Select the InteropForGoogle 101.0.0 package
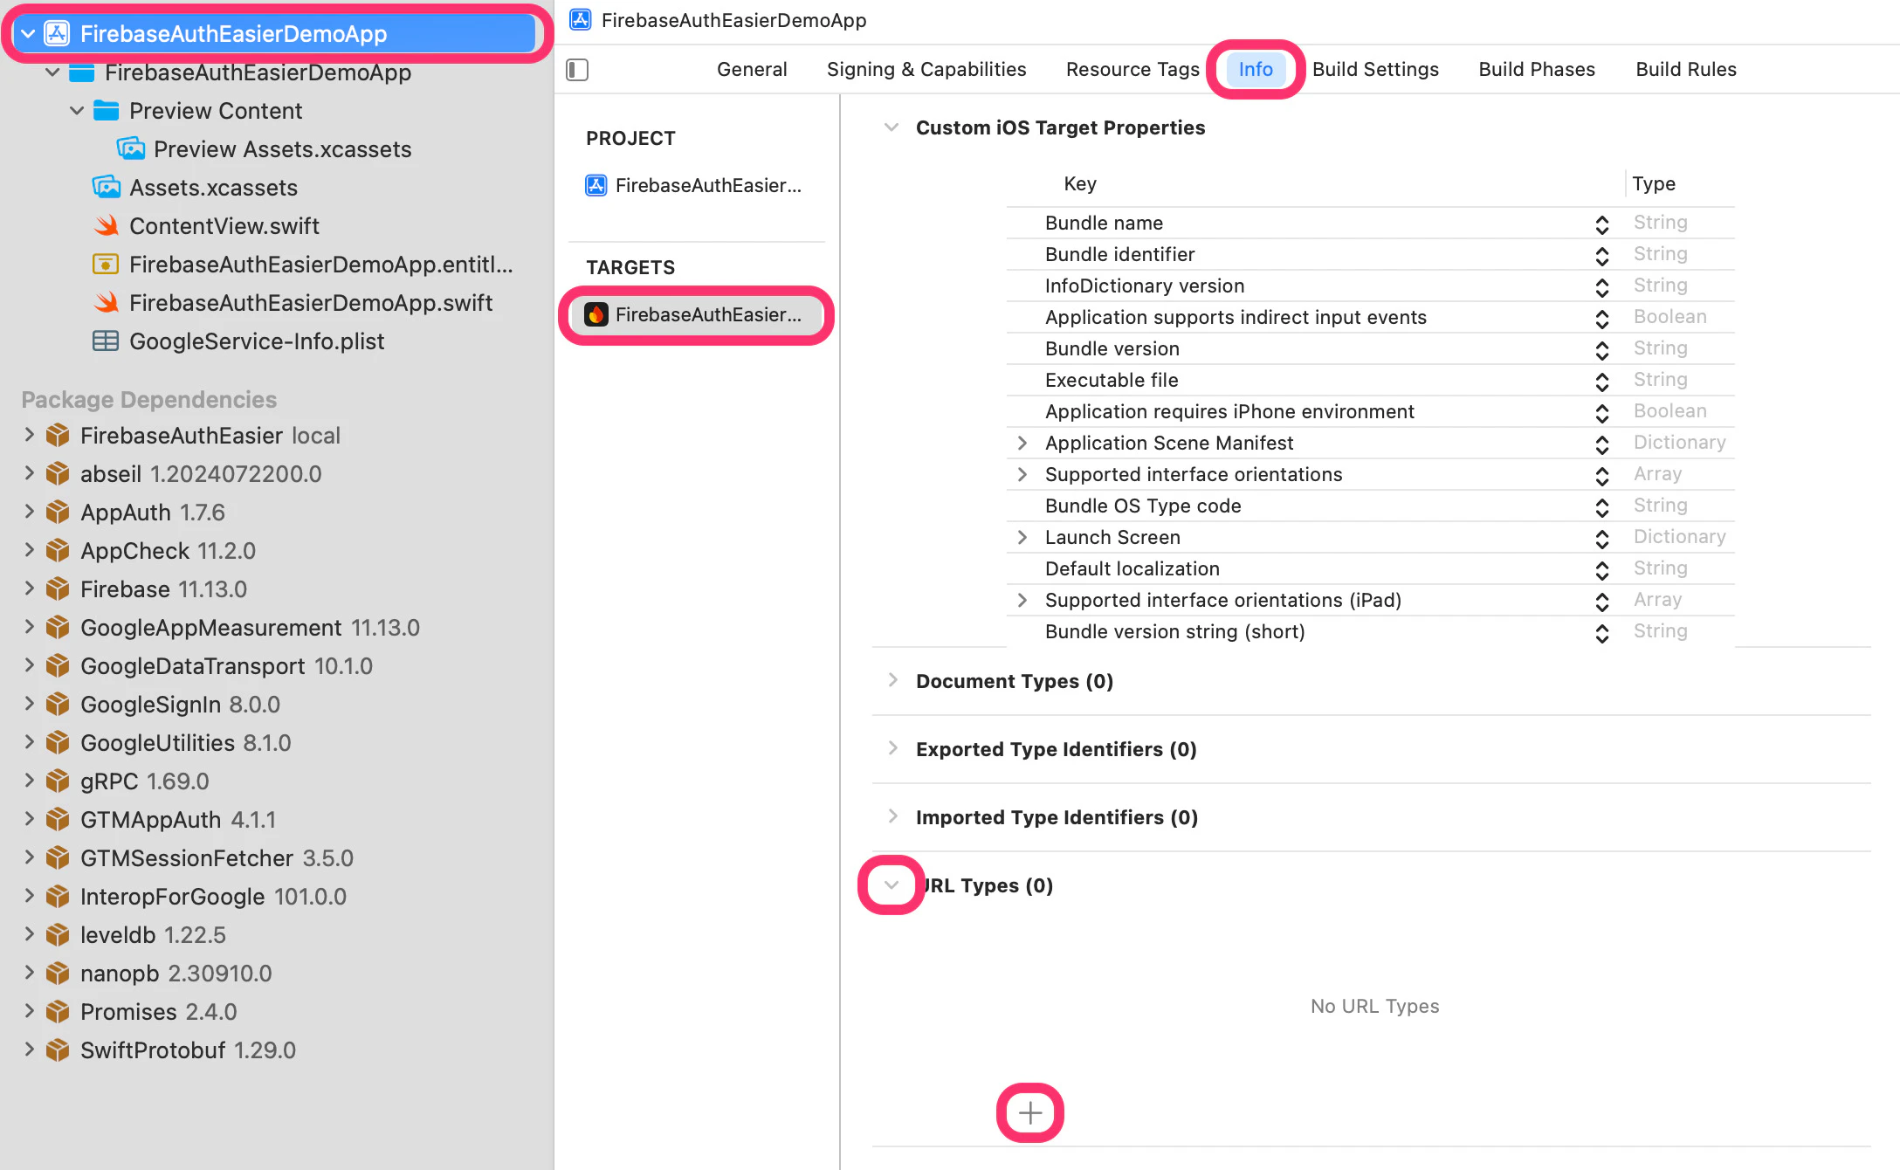This screenshot has width=1900, height=1170. [x=212, y=896]
